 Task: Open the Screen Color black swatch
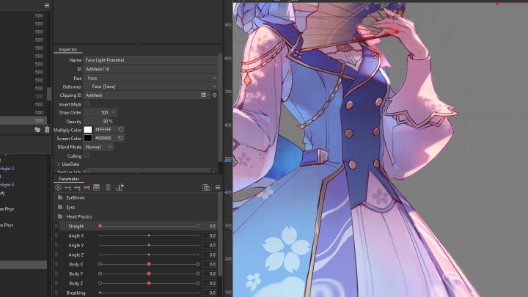pos(87,138)
